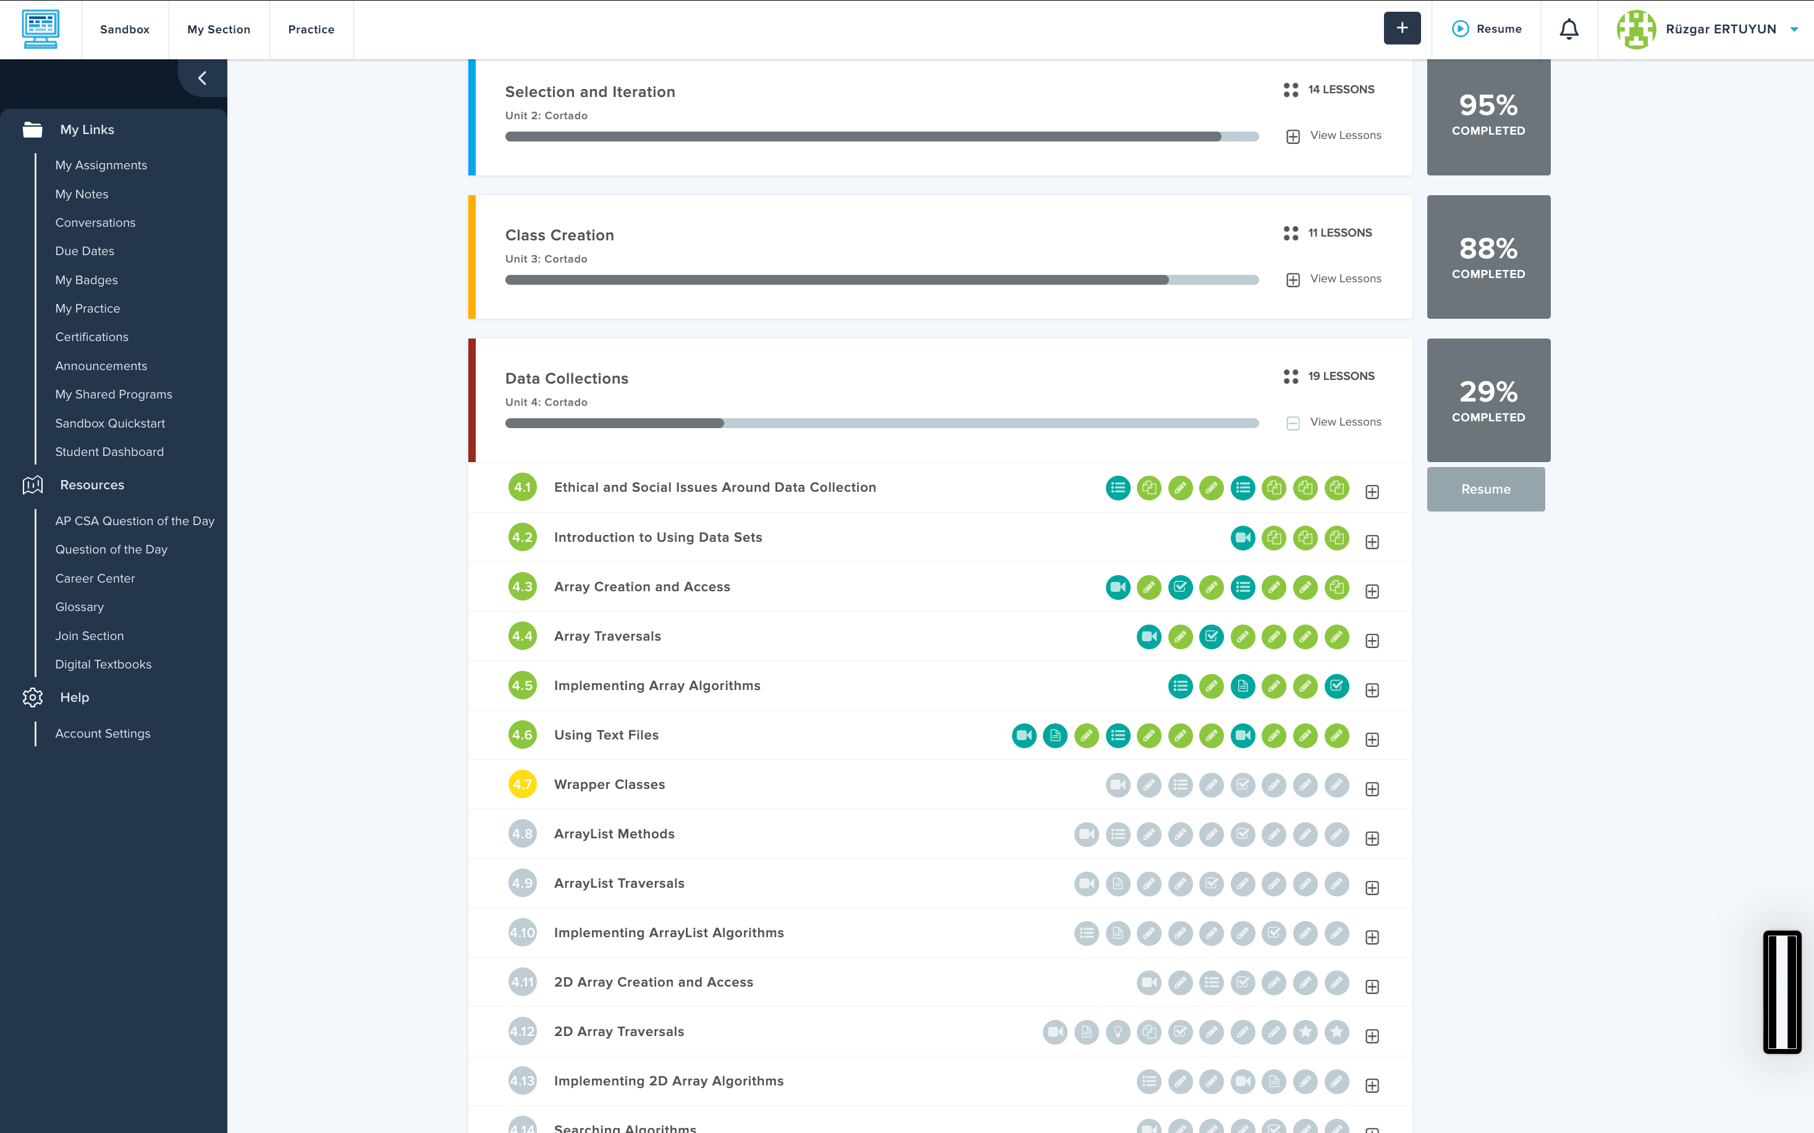Open the video icon in 2D Array Creation and Access
The image size is (1814, 1133).
(1149, 982)
